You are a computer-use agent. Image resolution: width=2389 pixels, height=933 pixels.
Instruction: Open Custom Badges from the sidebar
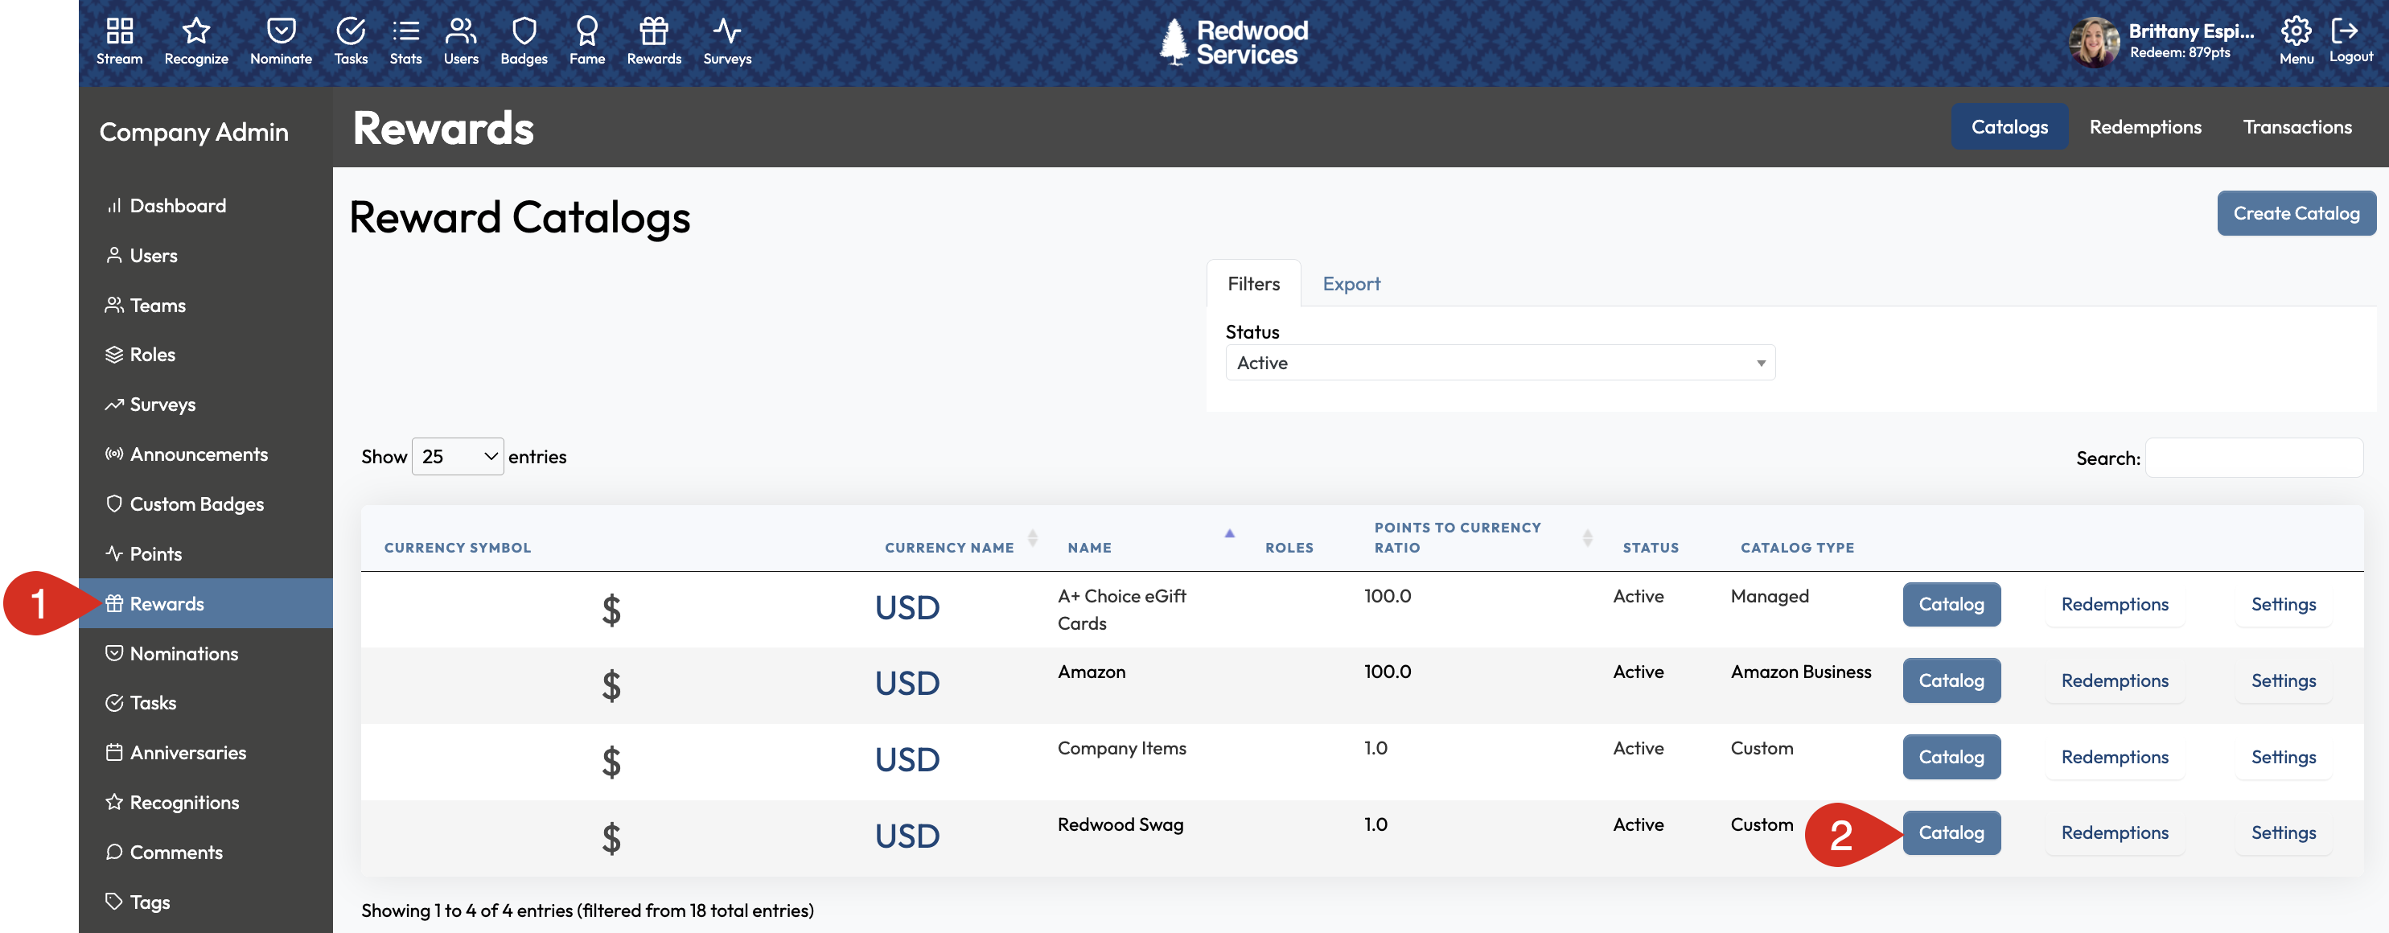tap(196, 503)
